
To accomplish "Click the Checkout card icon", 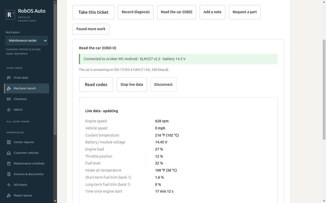I will [9, 99].
